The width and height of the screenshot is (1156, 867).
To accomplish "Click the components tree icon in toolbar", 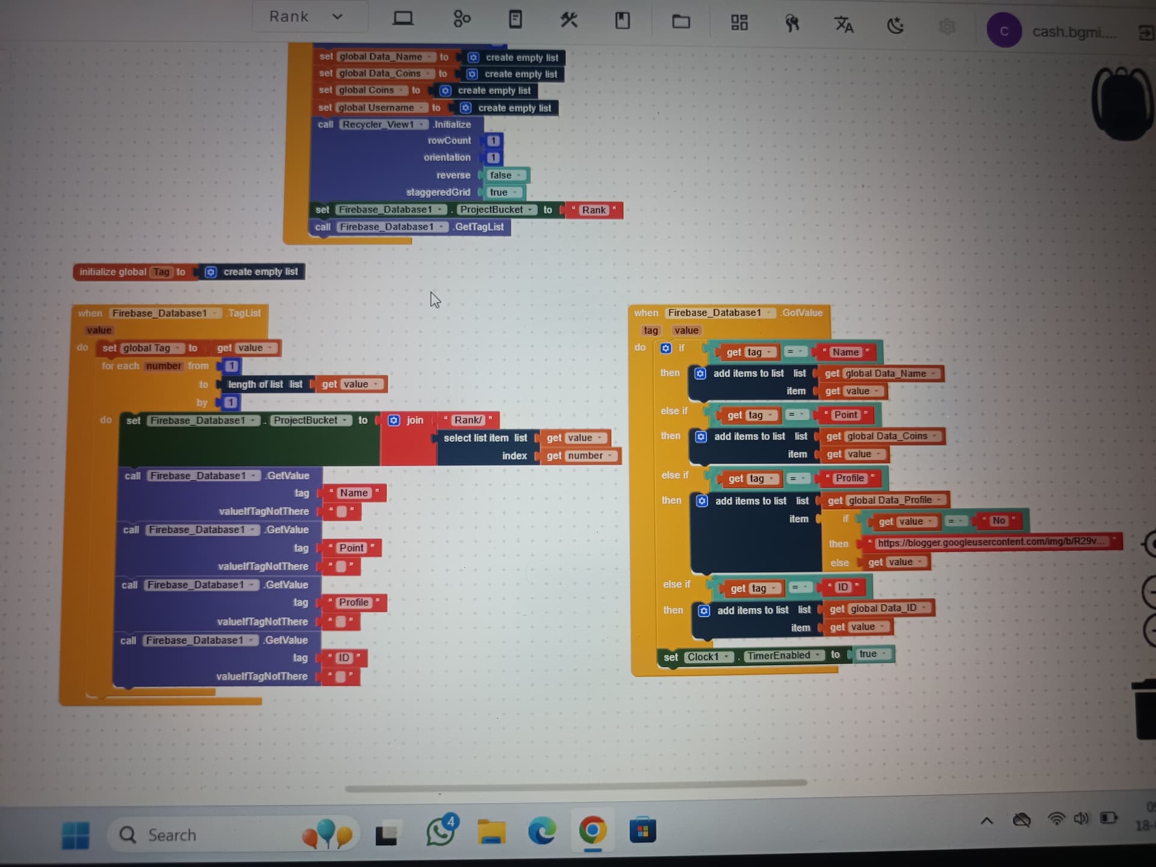I will [461, 19].
